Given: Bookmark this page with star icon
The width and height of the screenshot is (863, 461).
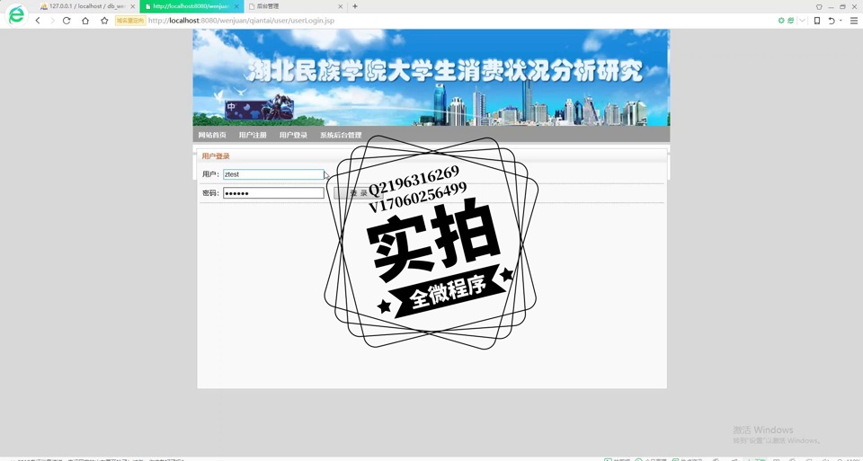Looking at the screenshot, I should (x=104, y=21).
